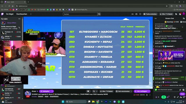
Task: Open the moderator shield icon
Action: click(x=175, y=97)
